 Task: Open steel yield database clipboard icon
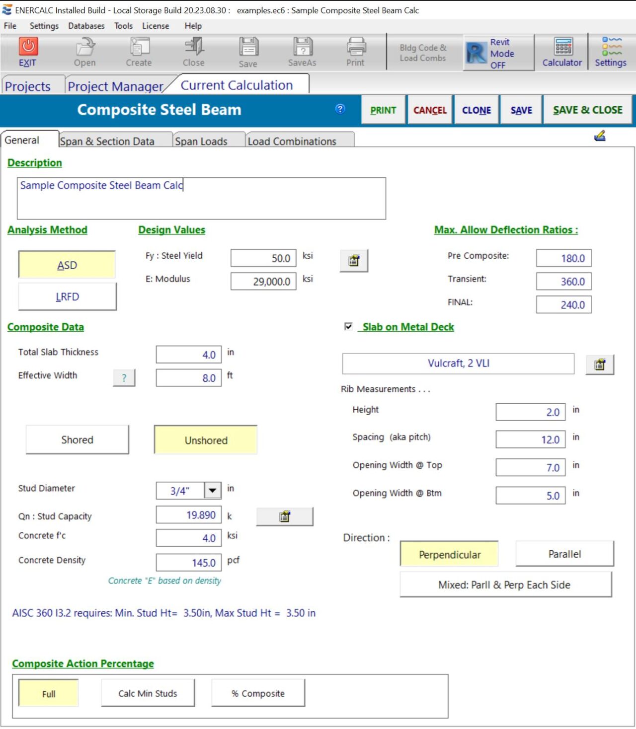click(354, 261)
